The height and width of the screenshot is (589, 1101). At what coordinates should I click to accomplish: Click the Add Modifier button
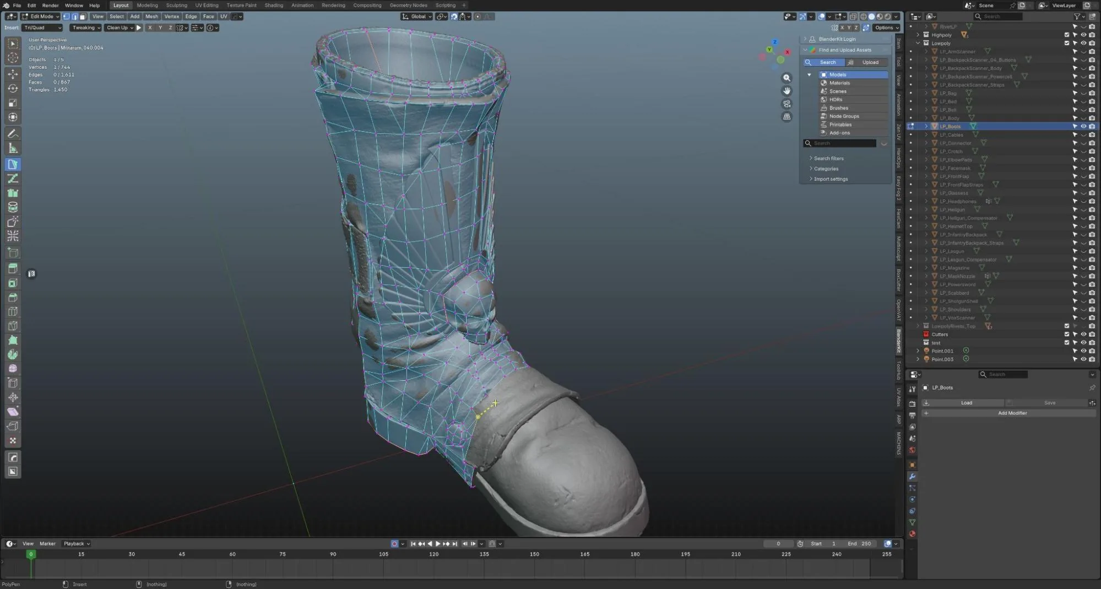1012,413
